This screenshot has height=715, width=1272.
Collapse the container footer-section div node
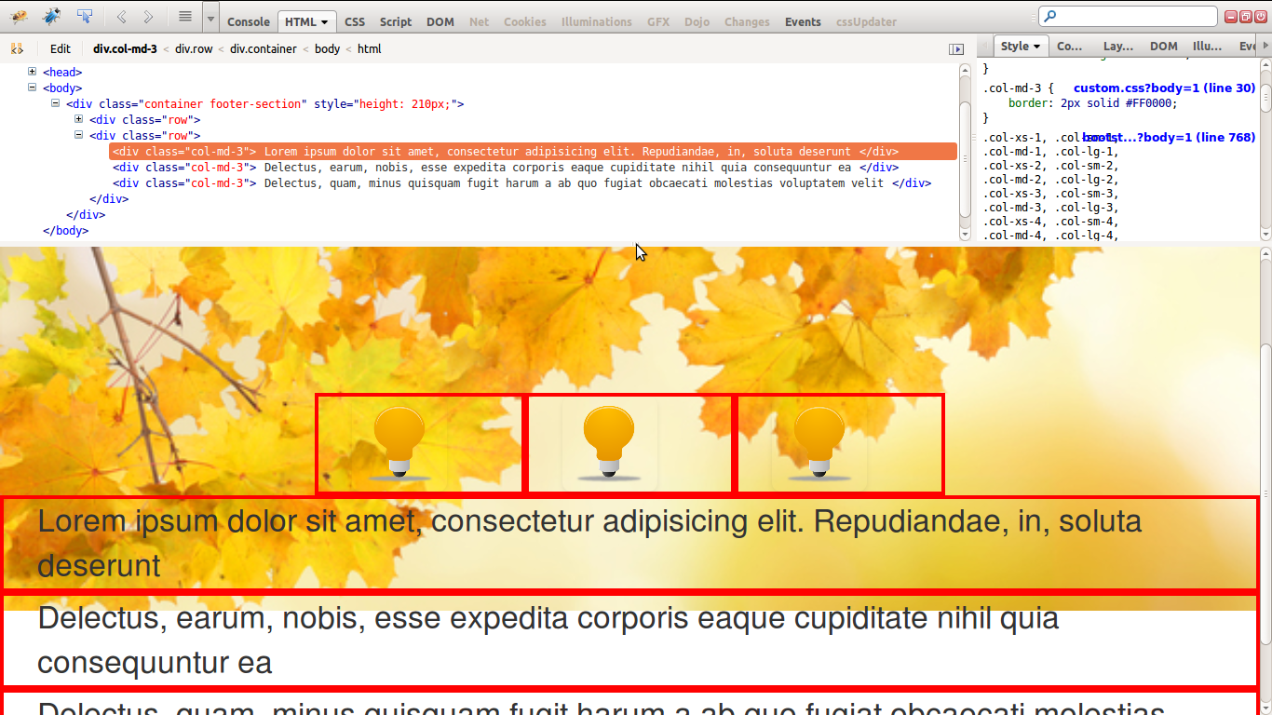(56, 103)
